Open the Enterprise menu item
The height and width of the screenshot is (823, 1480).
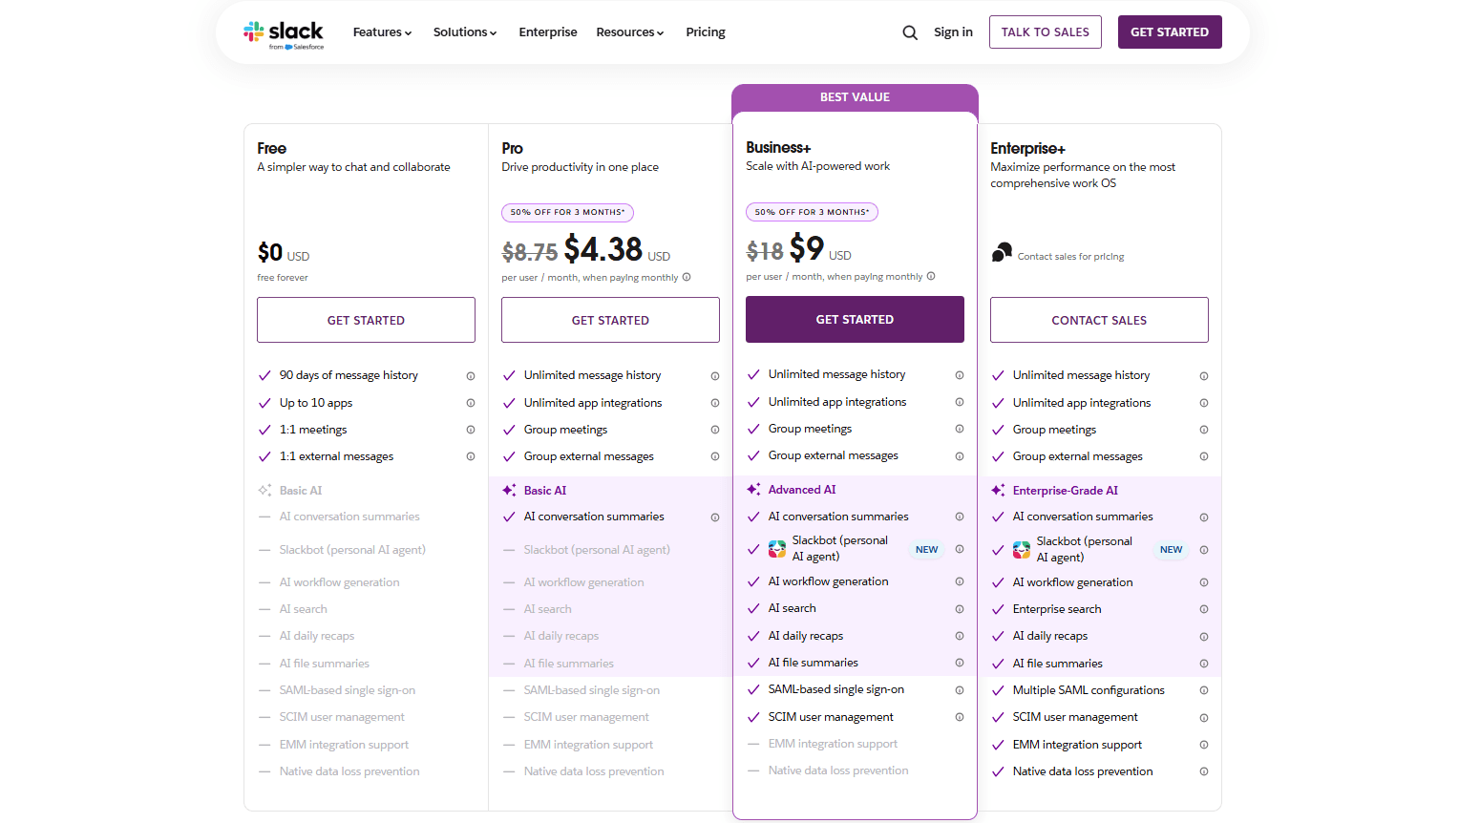click(548, 32)
